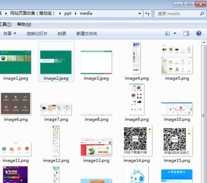Maximize the Explorer window
The height and width of the screenshot is (183, 207).
coord(189,4)
